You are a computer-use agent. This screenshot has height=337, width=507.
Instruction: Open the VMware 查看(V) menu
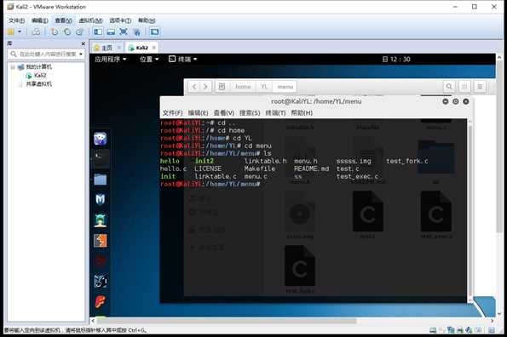point(63,20)
